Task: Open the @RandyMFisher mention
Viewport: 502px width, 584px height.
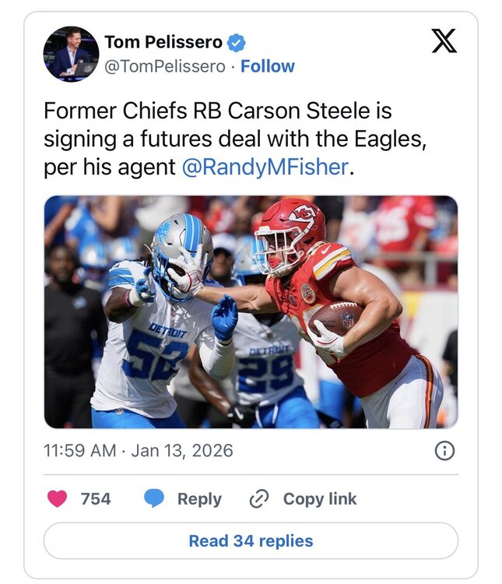Action: [265, 168]
